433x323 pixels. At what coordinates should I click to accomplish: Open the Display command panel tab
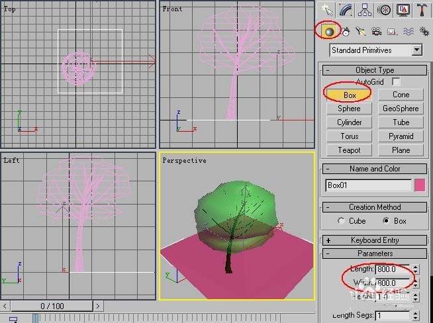[x=403, y=10]
